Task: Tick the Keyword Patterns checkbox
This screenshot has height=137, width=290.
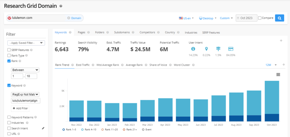Action: 9,117
